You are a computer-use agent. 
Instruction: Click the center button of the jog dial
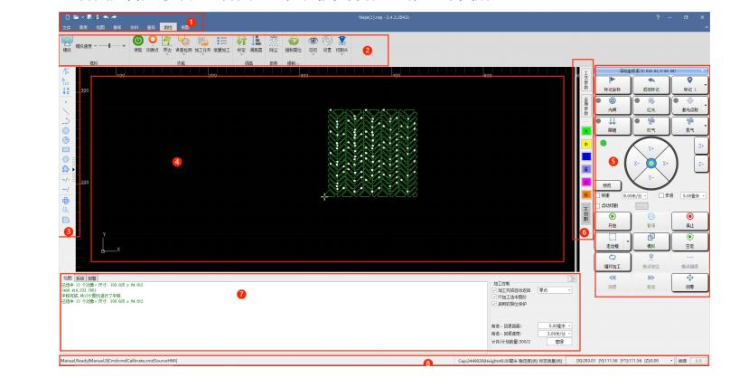click(650, 164)
